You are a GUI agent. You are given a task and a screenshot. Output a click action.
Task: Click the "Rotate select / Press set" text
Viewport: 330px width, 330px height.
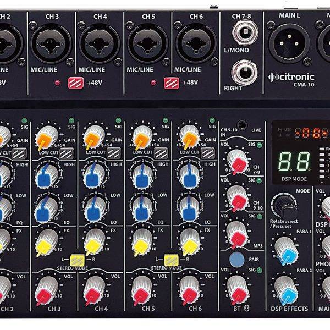pyautogui.click(x=284, y=224)
